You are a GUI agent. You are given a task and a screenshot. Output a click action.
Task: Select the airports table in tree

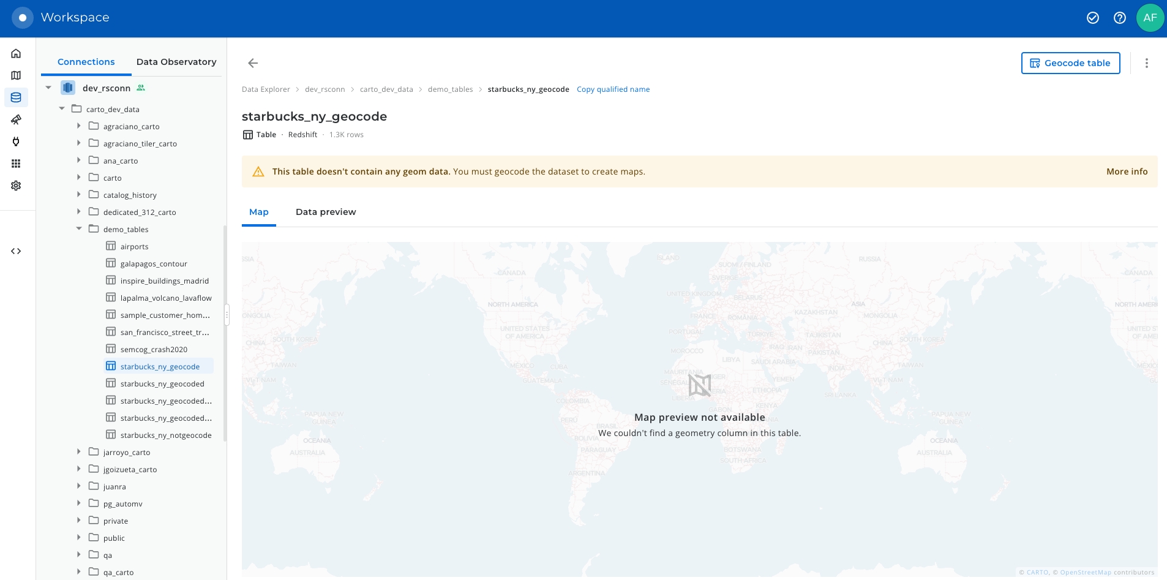(x=134, y=247)
